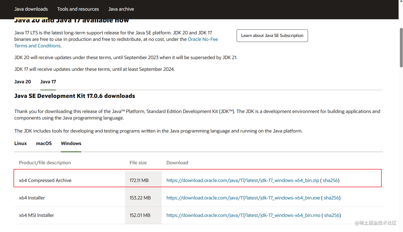Open Oracle No-Fee Terms and Conditions link
The image size is (403, 232).
click(203, 39)
